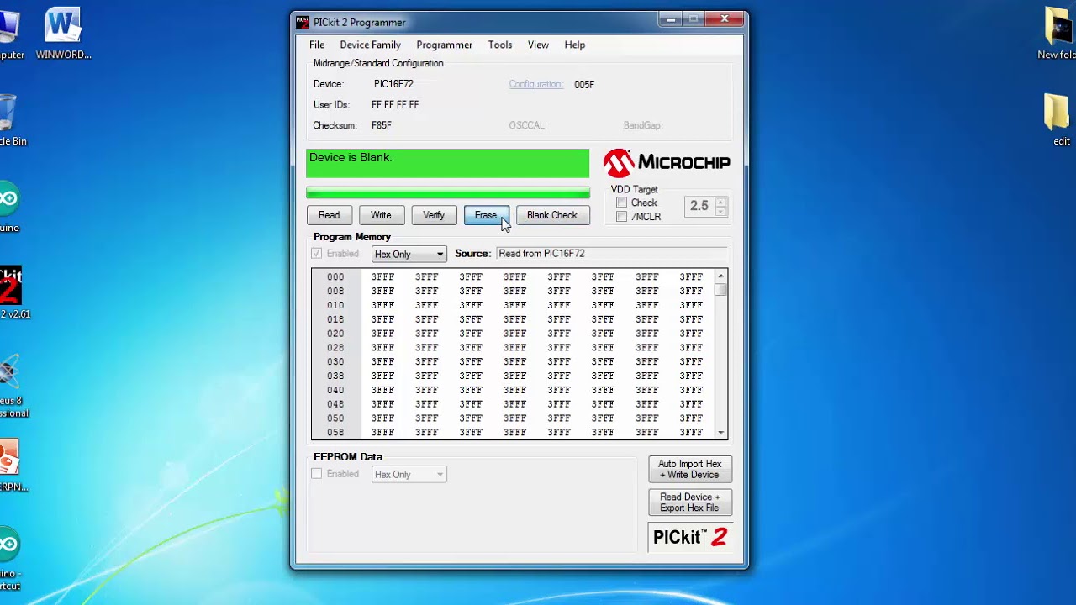The width and height of the screenshot is (1076, 605).
Task: Enable the VDD Target Check checkbox
Action: tap(621, 203)
